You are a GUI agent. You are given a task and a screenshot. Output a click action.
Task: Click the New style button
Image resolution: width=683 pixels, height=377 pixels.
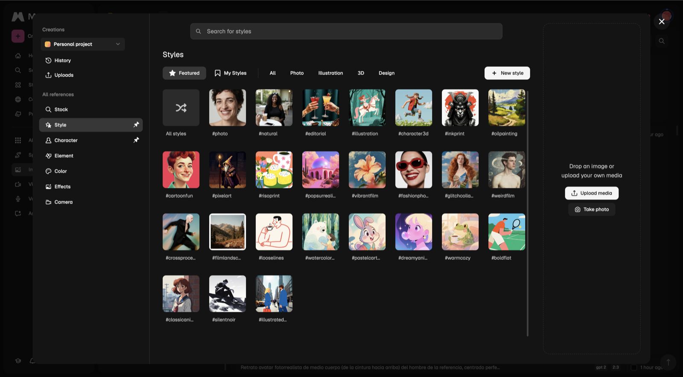[507, 73]
